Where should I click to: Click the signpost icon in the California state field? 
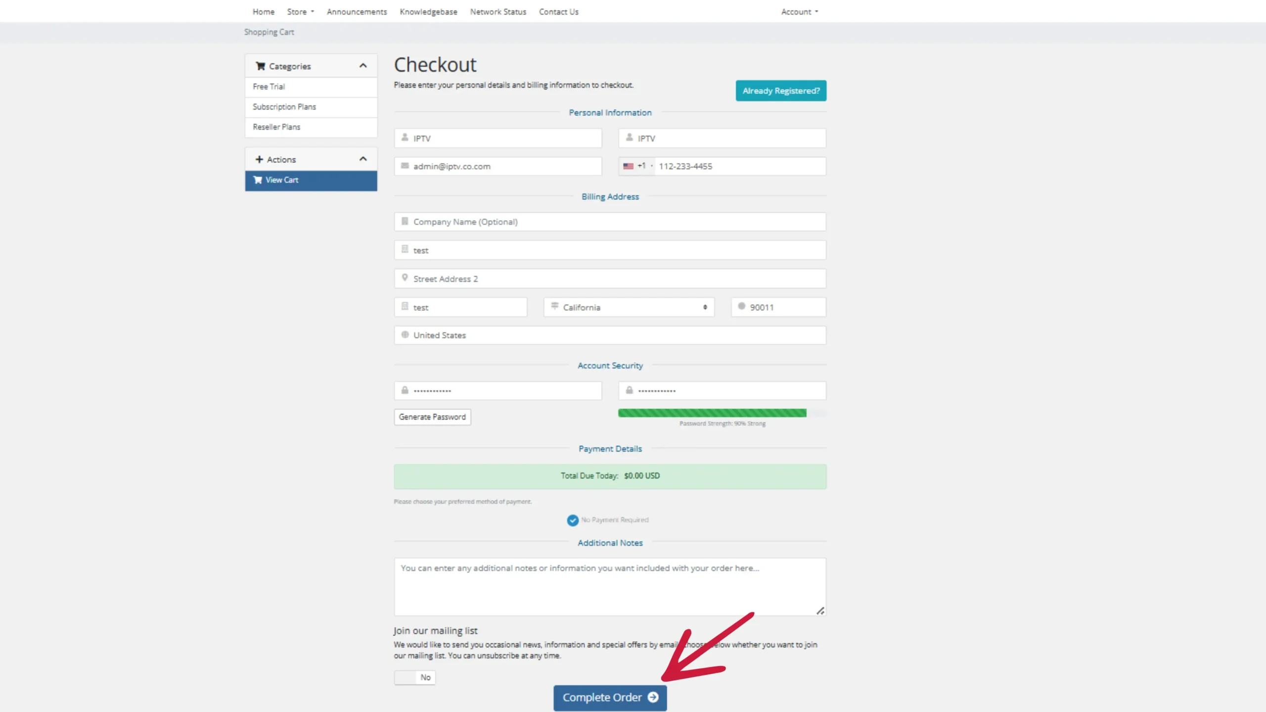(x=555, y=306)
